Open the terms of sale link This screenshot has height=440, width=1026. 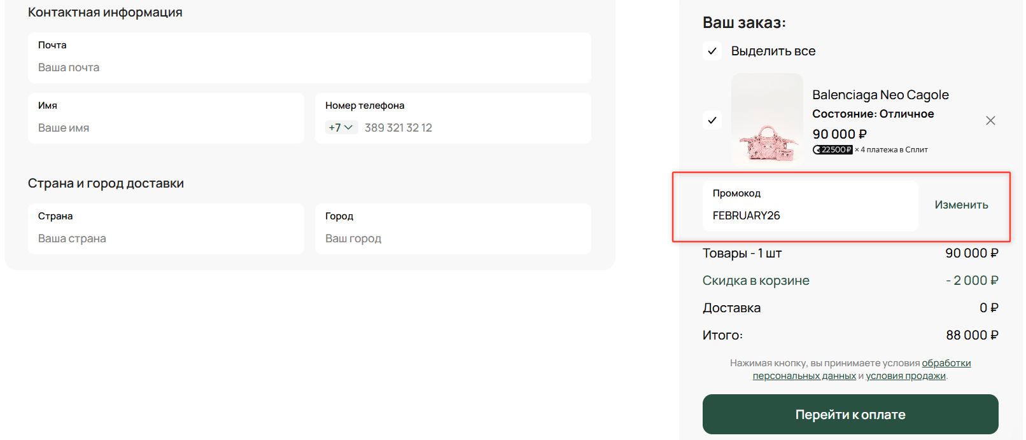coord(905,376)
